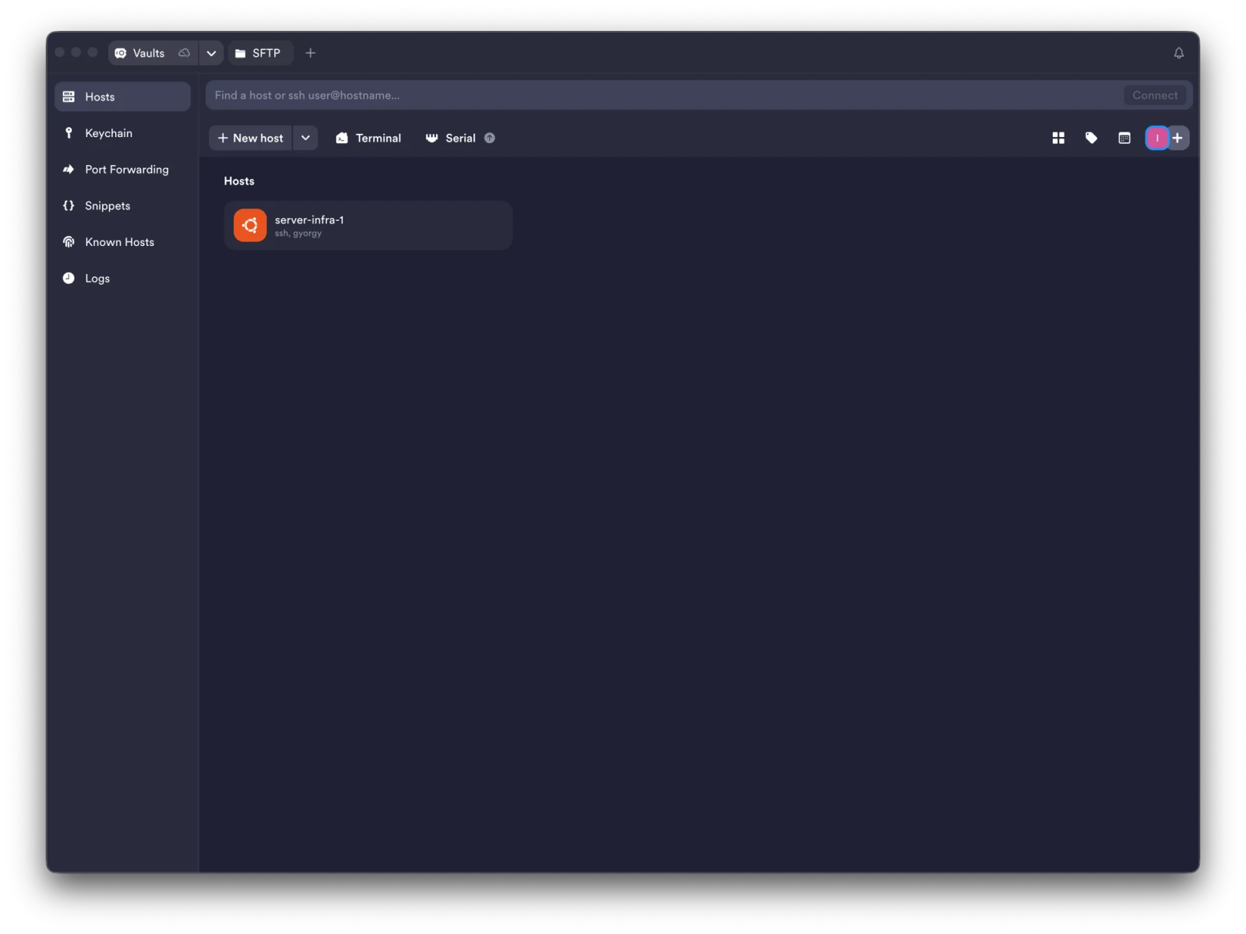Open the tags filter
Image resolution: width=1246 pixels, height=934 pixels.
coord(1091,138)
